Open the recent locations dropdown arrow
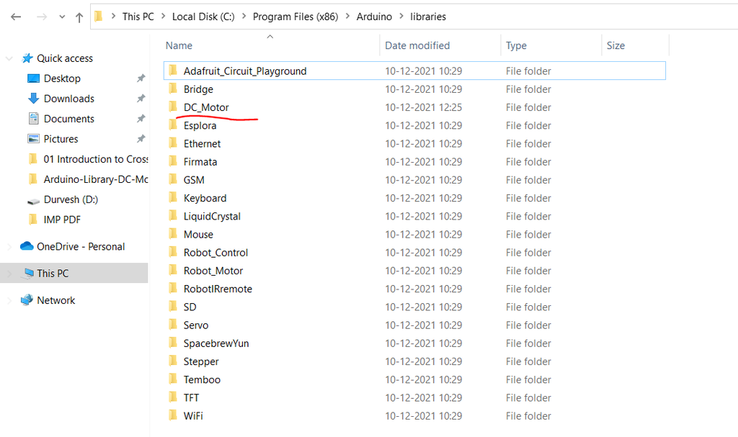 click(x=62, y=17)
